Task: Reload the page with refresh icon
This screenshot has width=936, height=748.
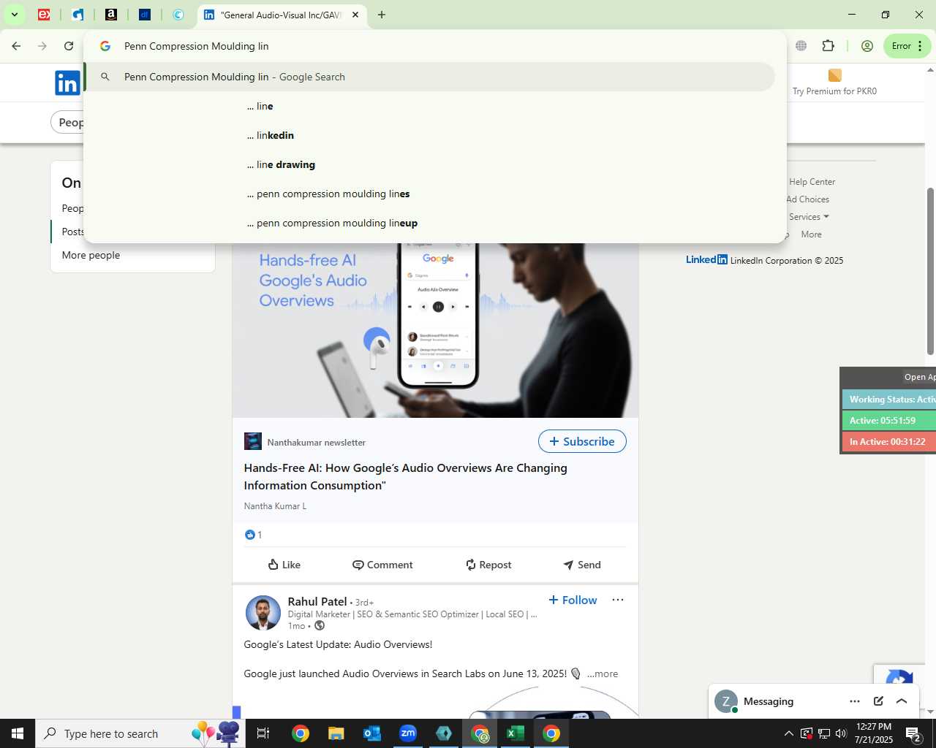Action: coord(69,46)
